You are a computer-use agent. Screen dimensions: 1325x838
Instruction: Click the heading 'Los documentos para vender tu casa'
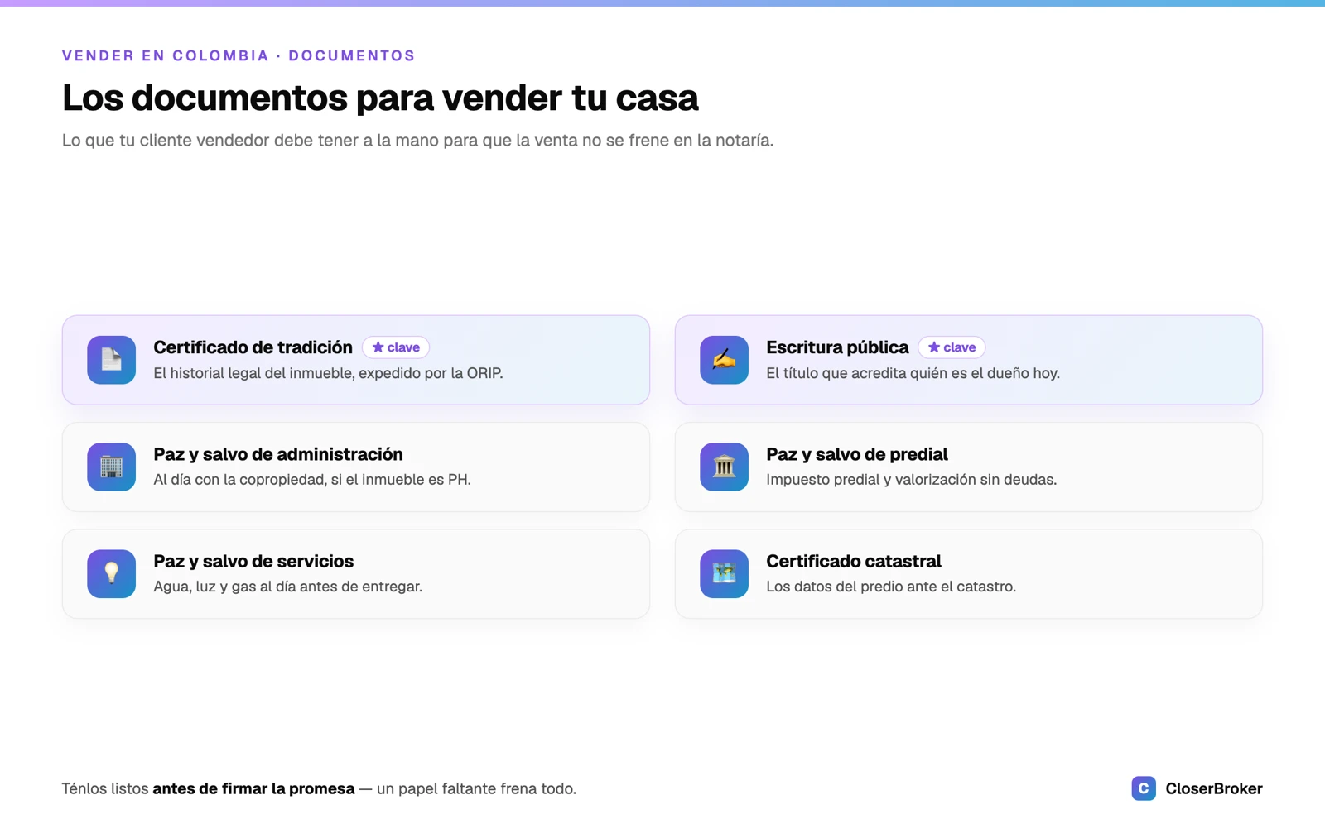380,98
